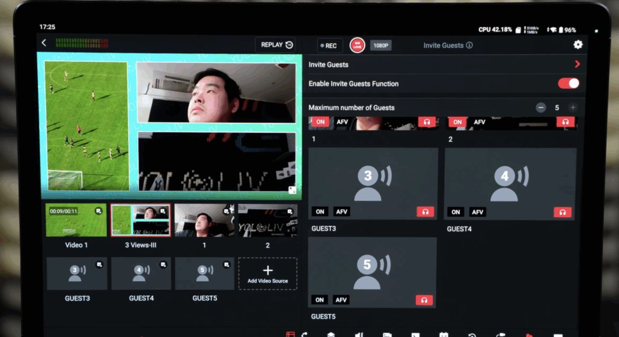Image resolution: width=619 pixels, height=337 pixels.
Task: Open the settings gear
Action: [578, 45]
